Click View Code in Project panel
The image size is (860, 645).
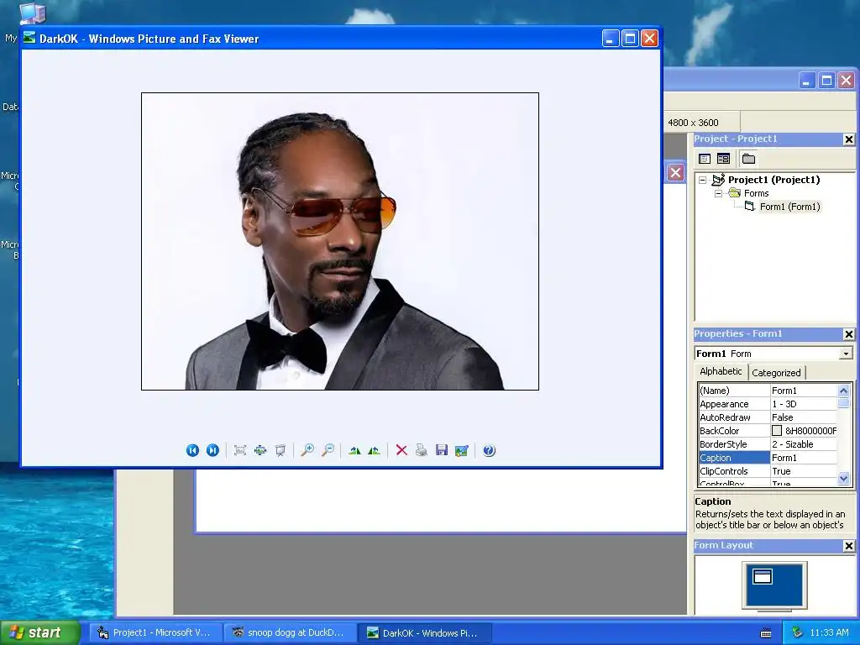[705, 159]
